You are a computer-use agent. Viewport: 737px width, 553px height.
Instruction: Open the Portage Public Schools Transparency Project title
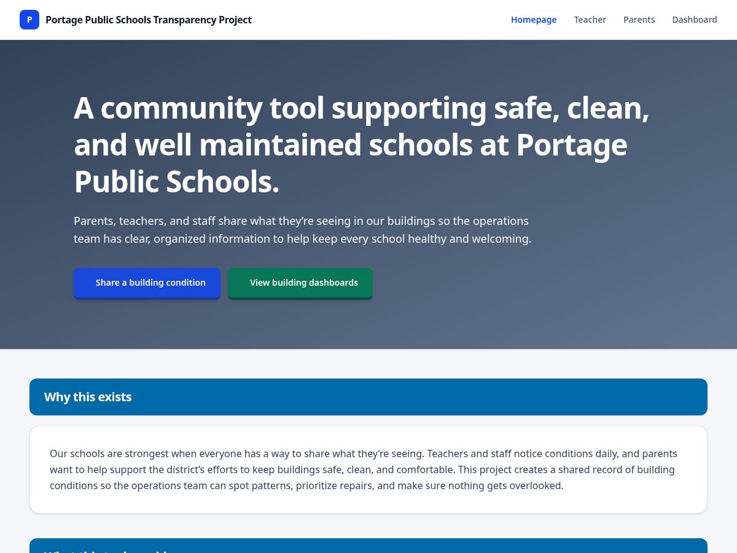tap(149, 20)
